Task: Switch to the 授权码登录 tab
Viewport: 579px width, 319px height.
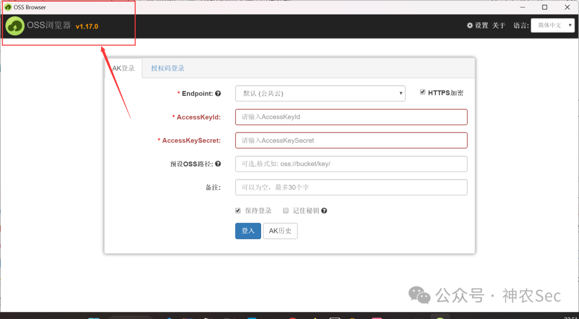Action: [x=168, y=68]
